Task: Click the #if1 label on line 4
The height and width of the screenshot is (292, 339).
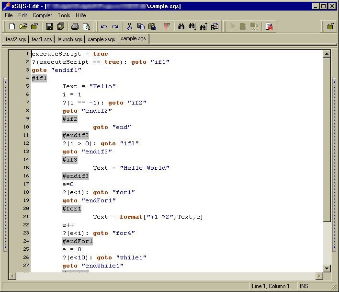Action: point(39,78)
